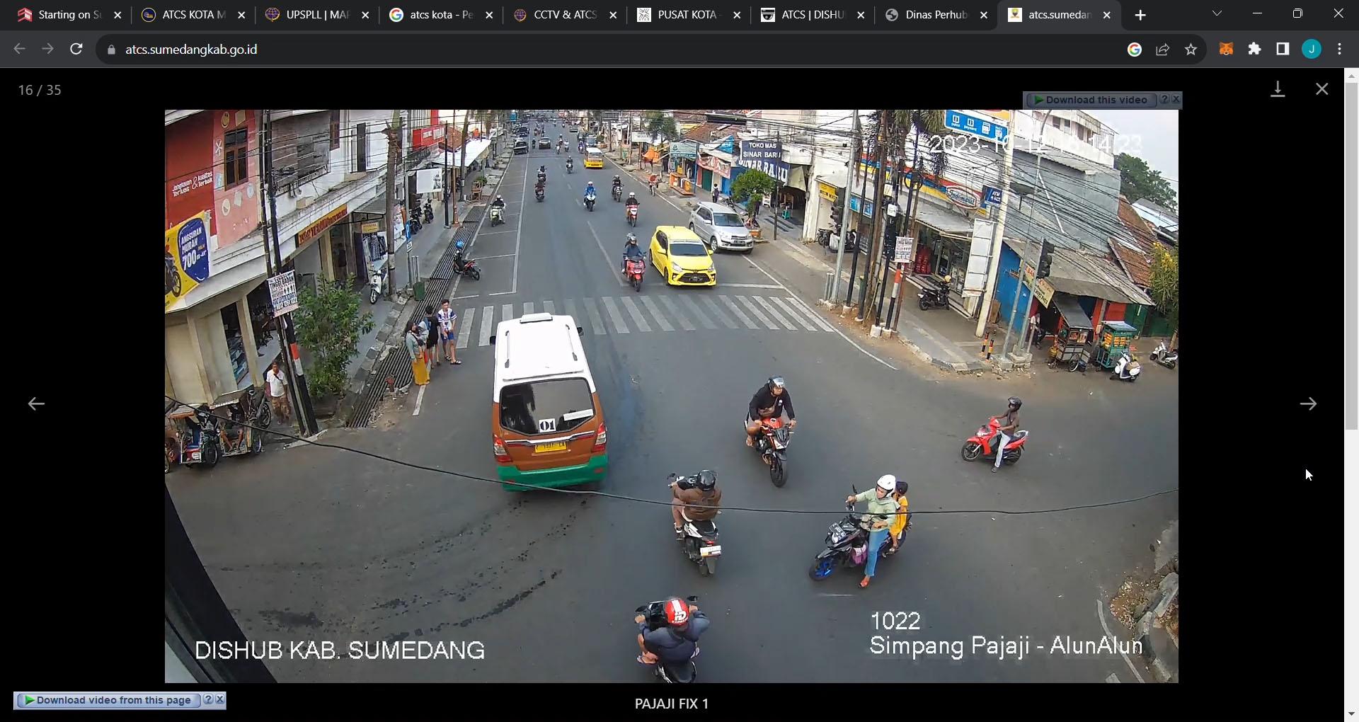Click the scrollbar up arrow
Image resolution: width=1359 pixels, height=722 pixels.
[x=1351, y=75]
